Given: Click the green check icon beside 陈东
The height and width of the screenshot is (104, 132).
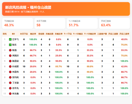Looking at the screenshot, I should [x=10, y=45].
